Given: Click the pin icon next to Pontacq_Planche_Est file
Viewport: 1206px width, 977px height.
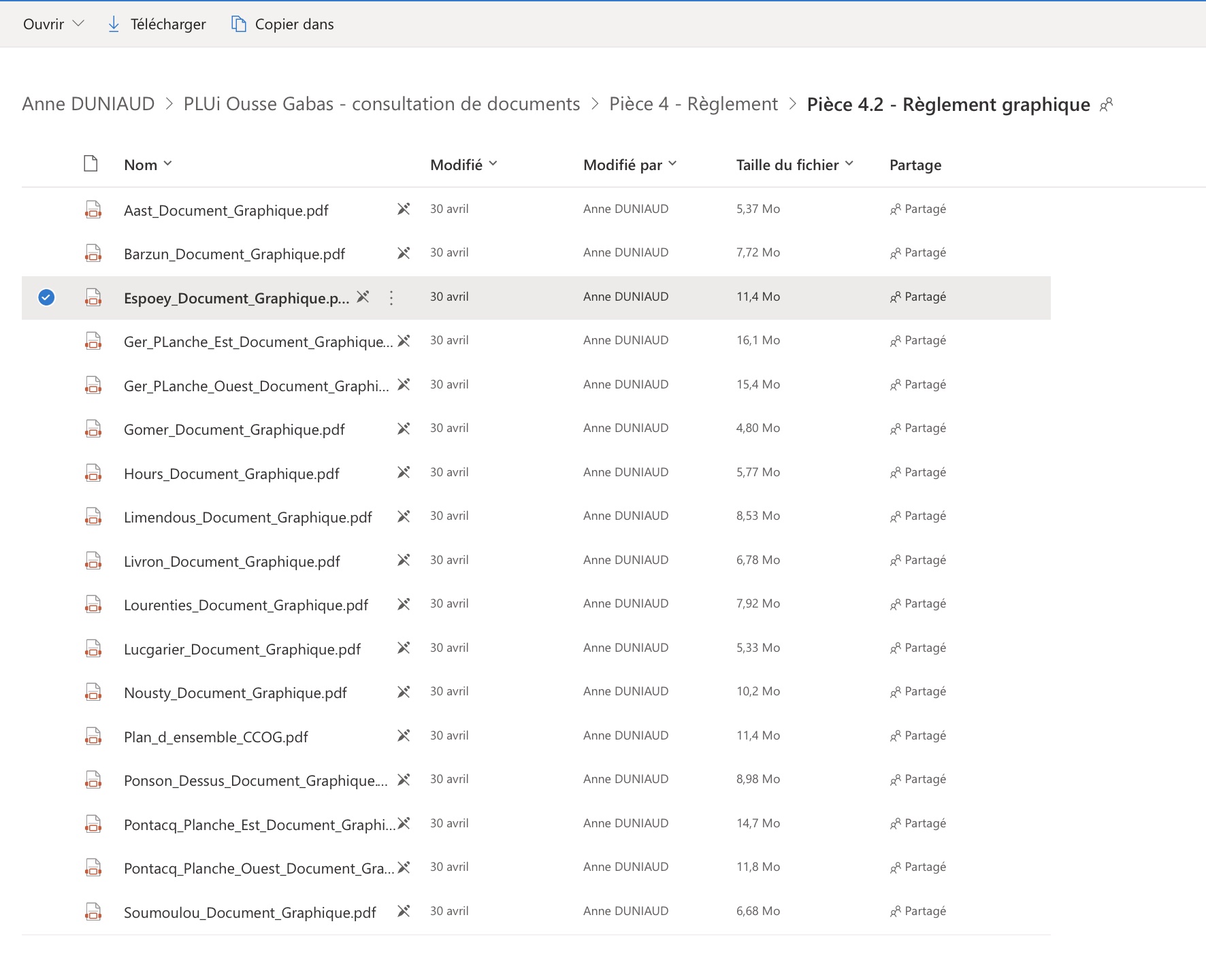Looking at the screenshot, I should [x=404, y=823].
